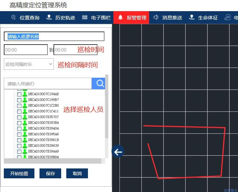The height and width of the screenshot is (192, 238).
Task: Click the electronic fence icon
Action: point(85,18)
